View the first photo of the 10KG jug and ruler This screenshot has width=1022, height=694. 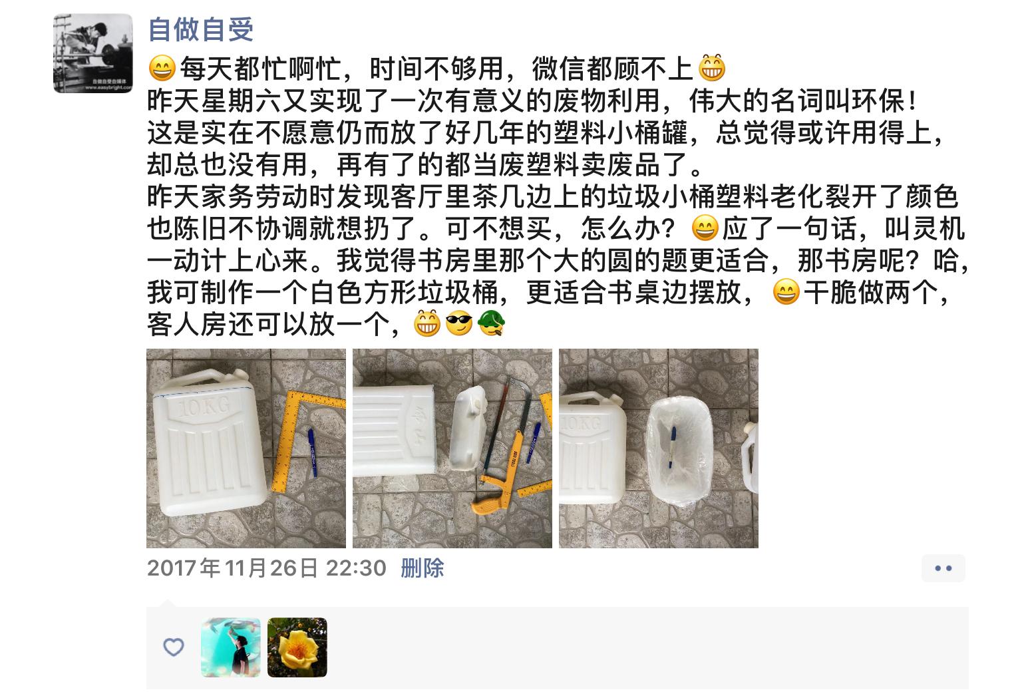click(x=246, y=448)
